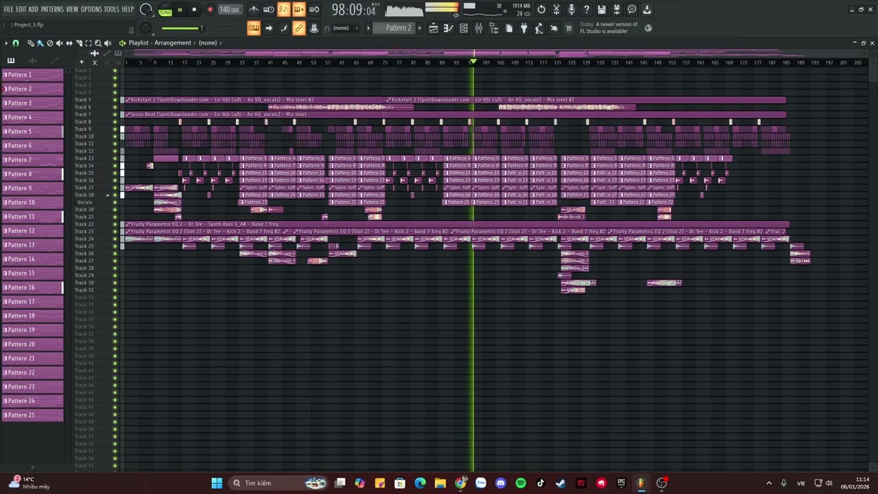This screenshot has height=494, width=878.
Task: Click the 140.000 tempo field
Action: coord(229,10)
